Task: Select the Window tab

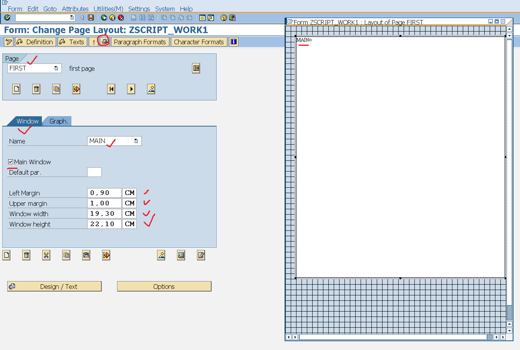Action: (x=27, y=121)
